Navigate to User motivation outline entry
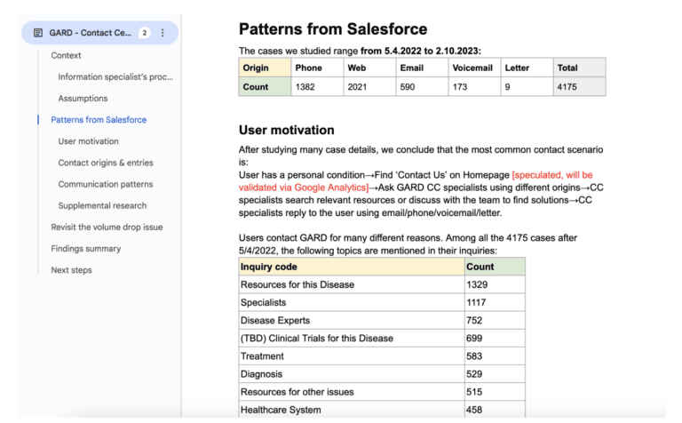This screenshot has width=682, height=423. point(88,141)
